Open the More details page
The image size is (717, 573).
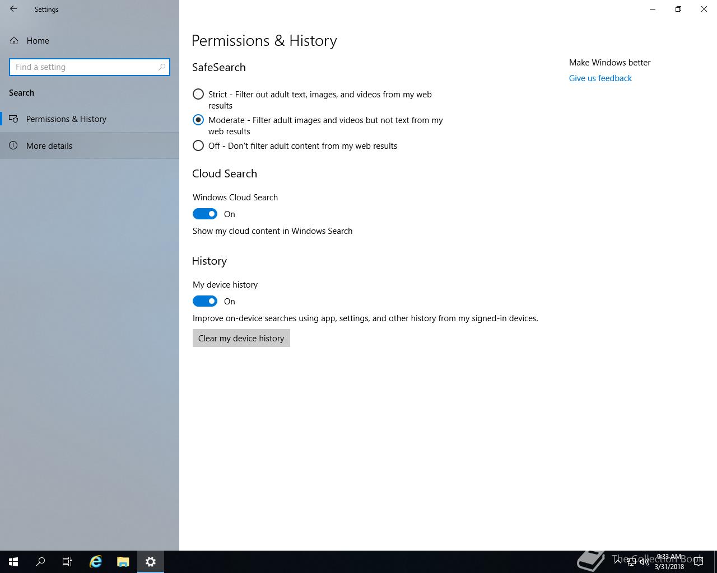point(90,145)
